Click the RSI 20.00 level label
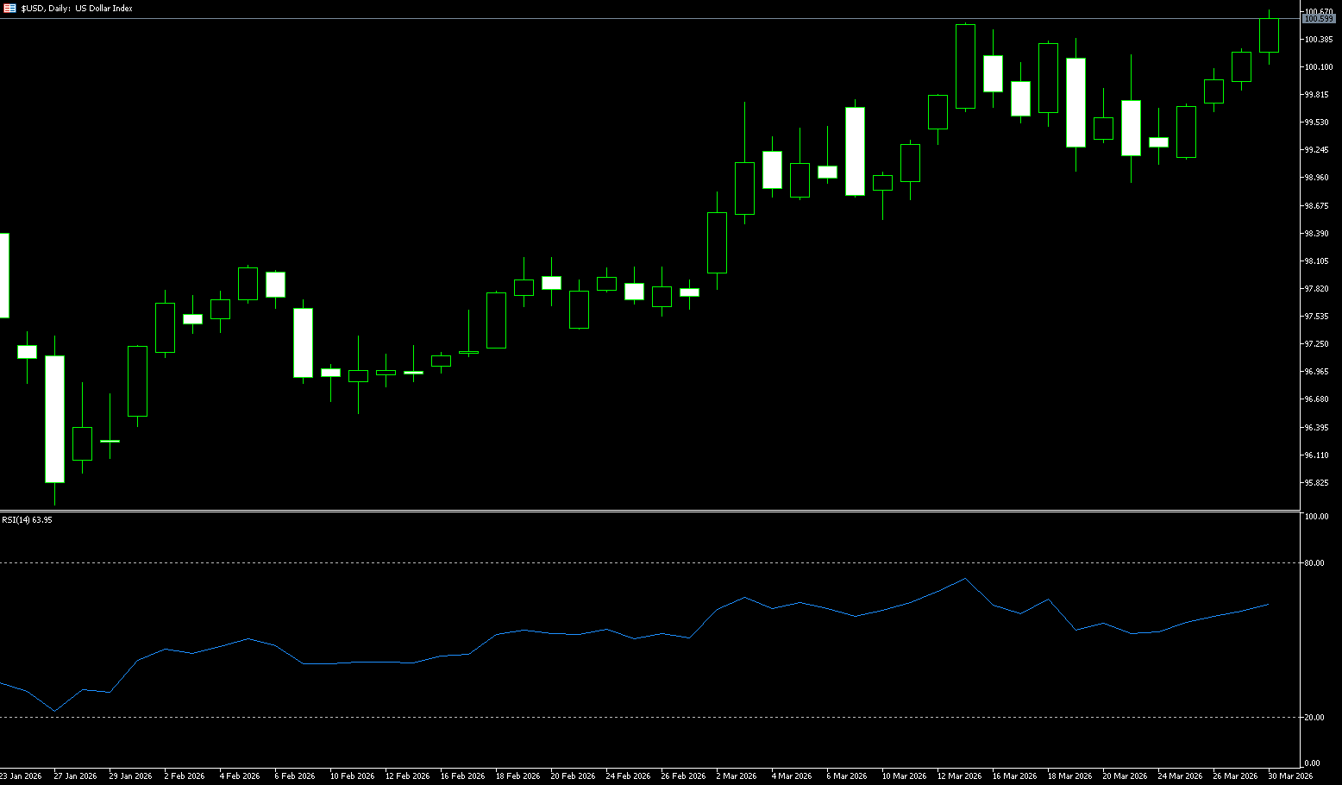The height and width of the screenshot is (785, 1342). [1315, 718]
